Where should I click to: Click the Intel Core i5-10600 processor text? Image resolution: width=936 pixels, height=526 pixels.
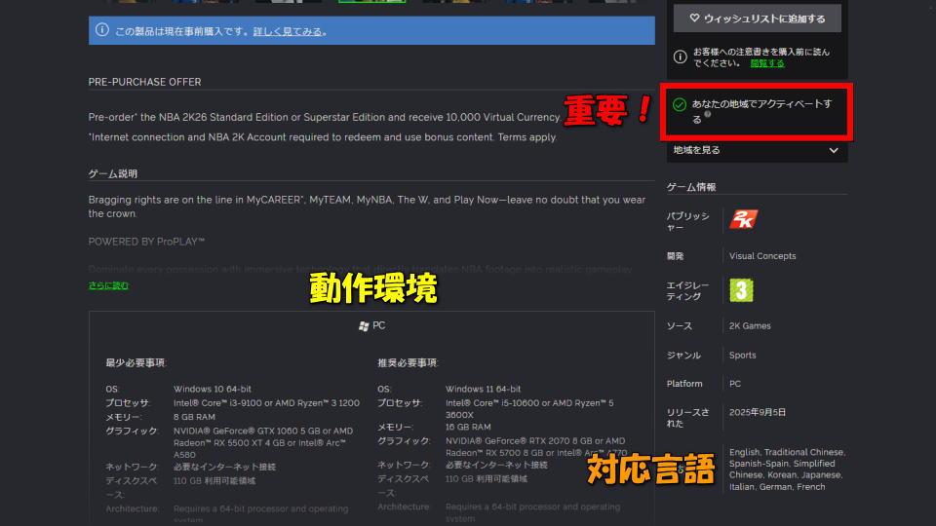(529, 408)
